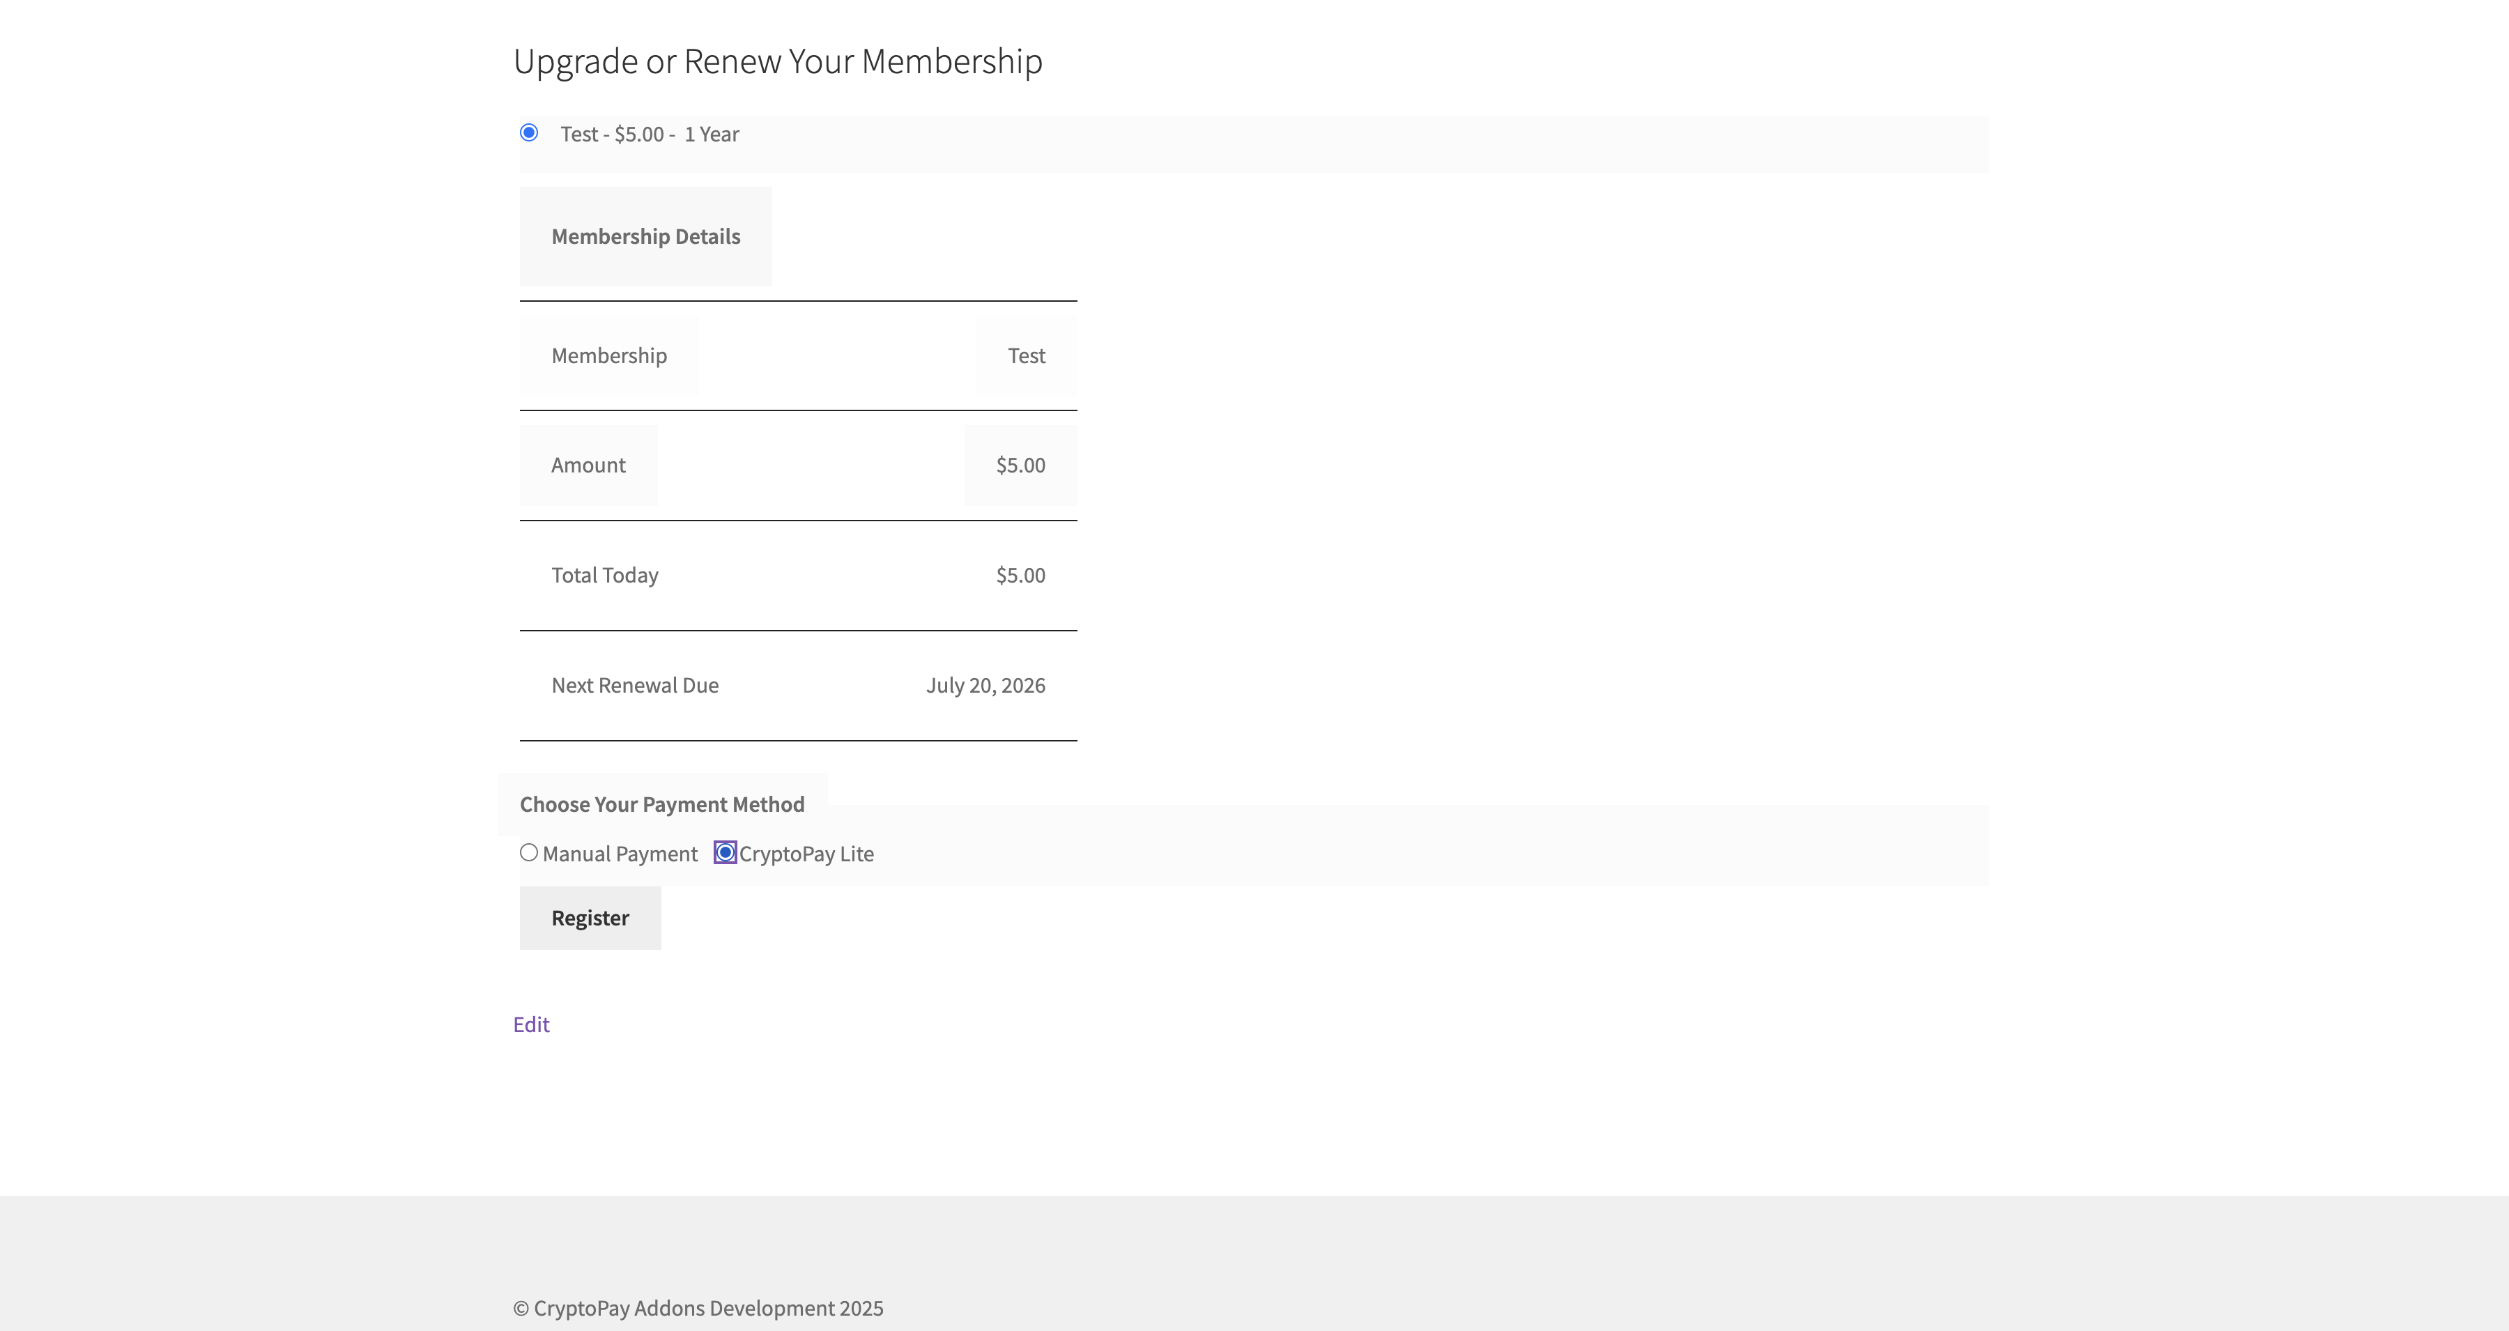Viewport: 2509px width, 1331px height.
Task: Click the Amount row label
Action: tap(588, 466)
